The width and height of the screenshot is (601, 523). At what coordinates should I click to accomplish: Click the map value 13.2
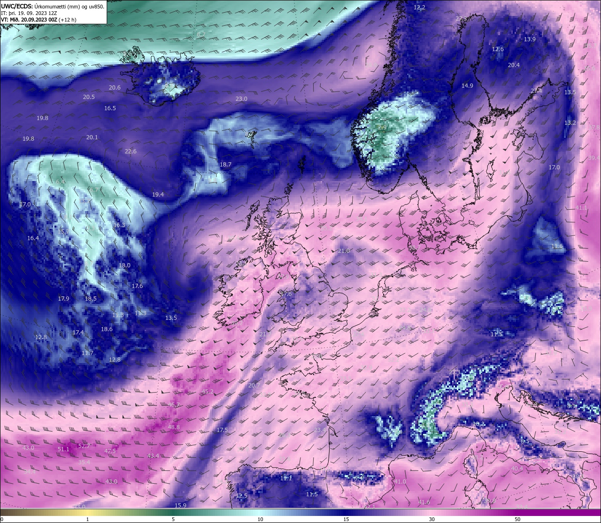(x=570, y=123)
